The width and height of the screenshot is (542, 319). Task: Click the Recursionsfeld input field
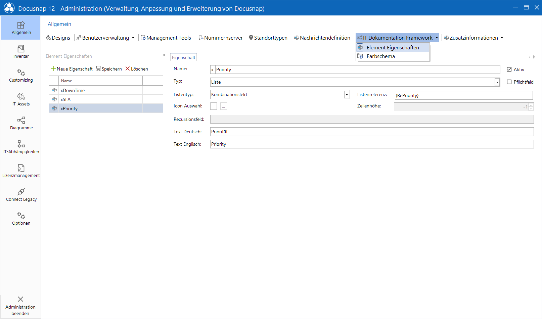(x=372, y=119)
